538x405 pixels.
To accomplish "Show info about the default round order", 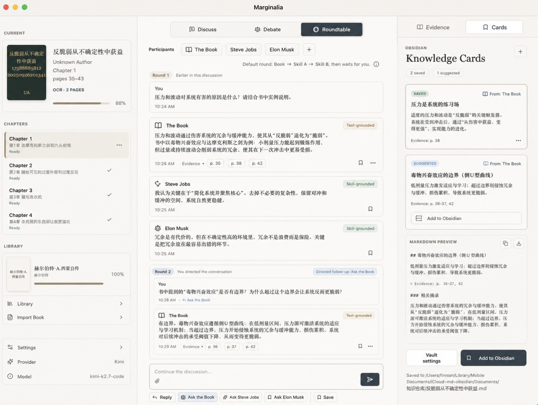I will (376, 64).
